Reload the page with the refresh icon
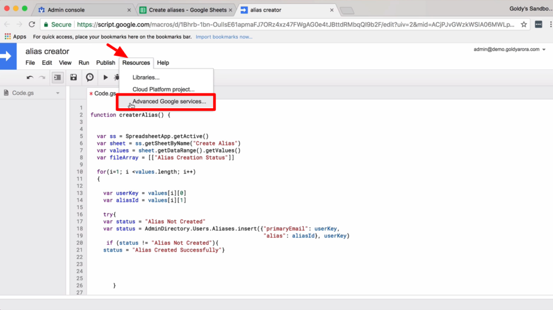 pyautogui.click(x=31, y=24)
